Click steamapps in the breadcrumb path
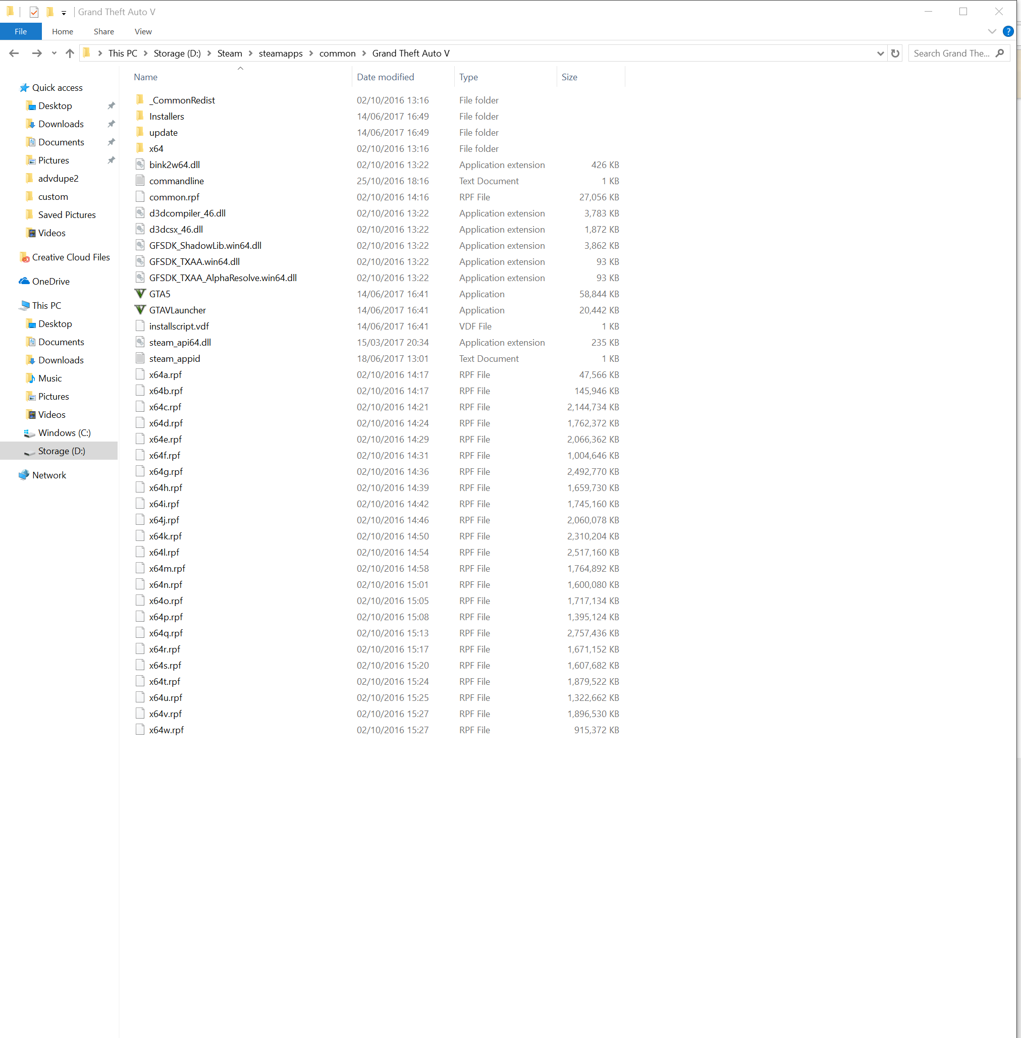The image size is (1021, 1038). [x=281, y=53]
